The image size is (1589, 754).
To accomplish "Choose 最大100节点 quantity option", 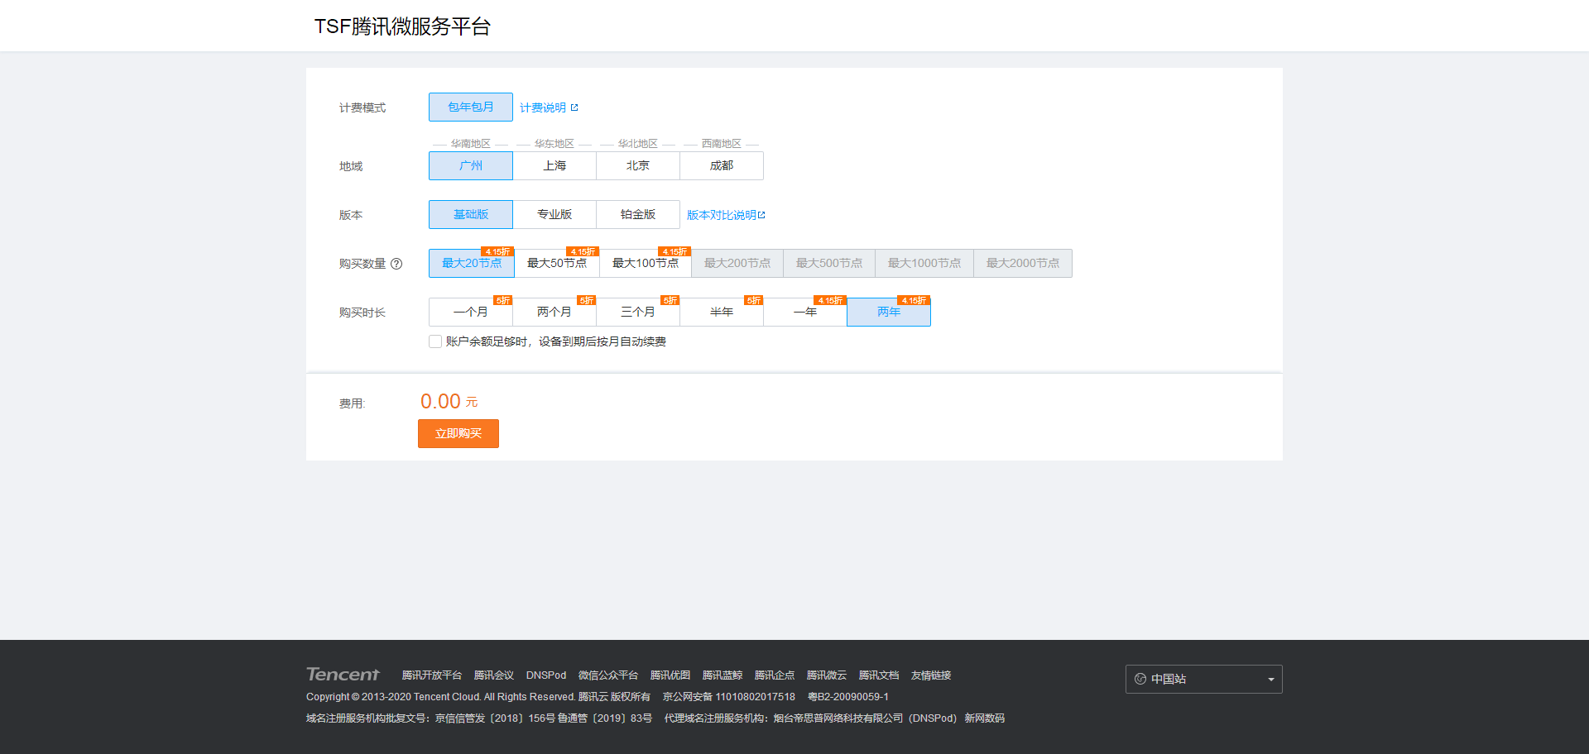I will tap(645, 264).
